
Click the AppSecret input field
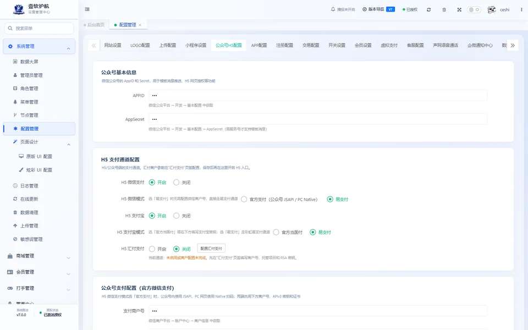coord(318,119)
